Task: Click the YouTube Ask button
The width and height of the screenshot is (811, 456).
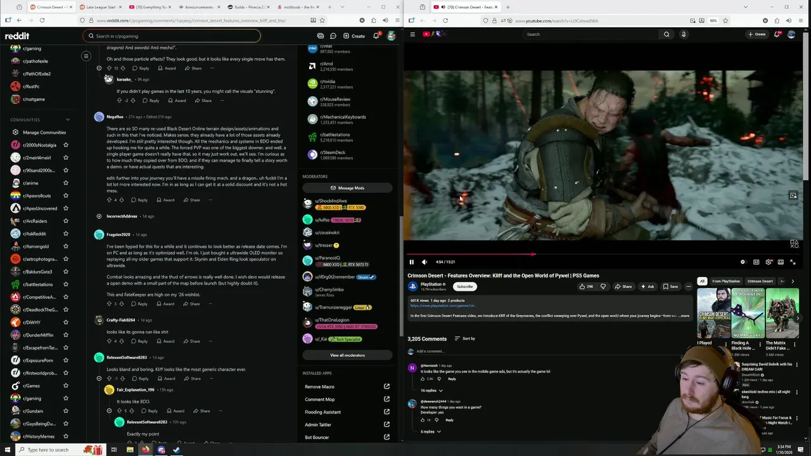Action: (x=648, y=286)
